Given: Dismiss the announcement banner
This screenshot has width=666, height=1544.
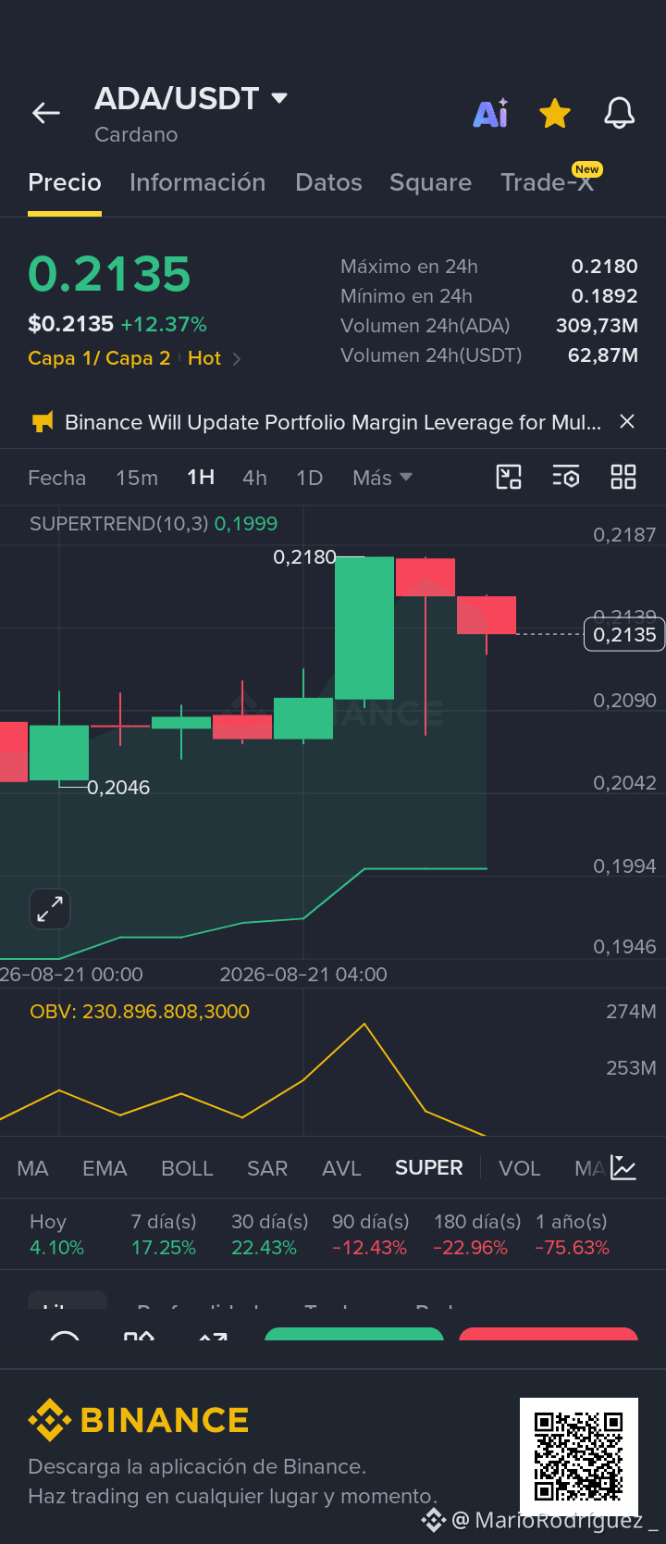Looking at the screenshot, I should click(627, 421).
